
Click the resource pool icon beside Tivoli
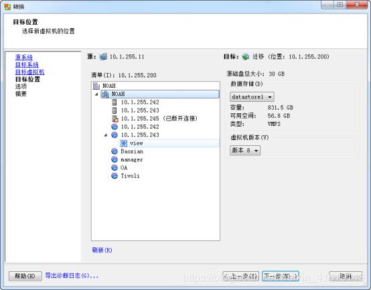115,175
